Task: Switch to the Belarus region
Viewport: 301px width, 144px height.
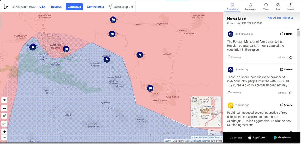Action: tap(56, 7)
